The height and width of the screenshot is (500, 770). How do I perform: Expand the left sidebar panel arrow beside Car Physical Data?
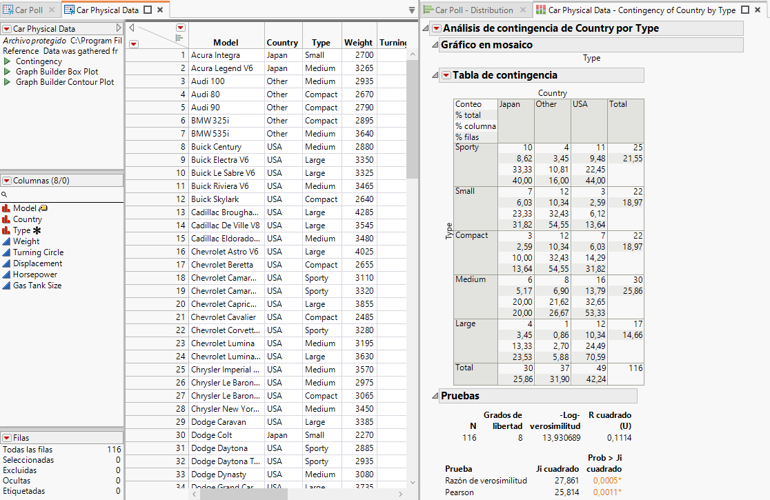(120, 28)
